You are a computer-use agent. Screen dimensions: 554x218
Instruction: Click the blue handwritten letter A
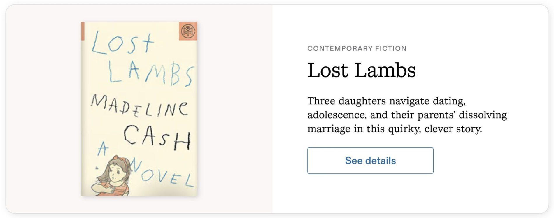point(103,149)
